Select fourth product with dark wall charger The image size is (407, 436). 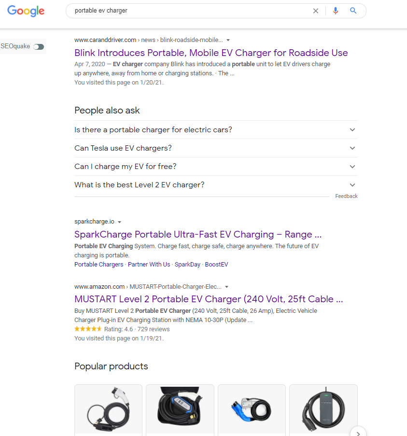tap(323, 410)
